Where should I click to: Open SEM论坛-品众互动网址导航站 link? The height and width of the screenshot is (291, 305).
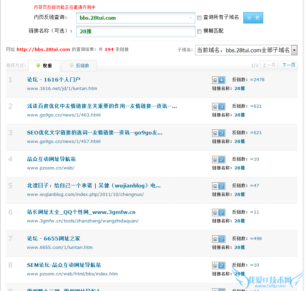[64, 265]
